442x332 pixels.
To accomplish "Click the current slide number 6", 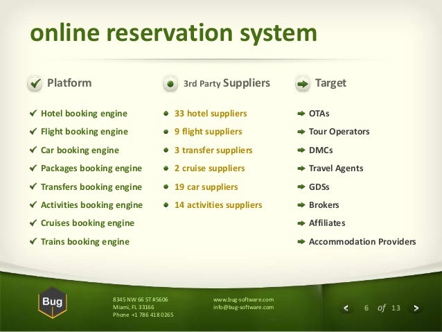I will [x=366, y=308].
